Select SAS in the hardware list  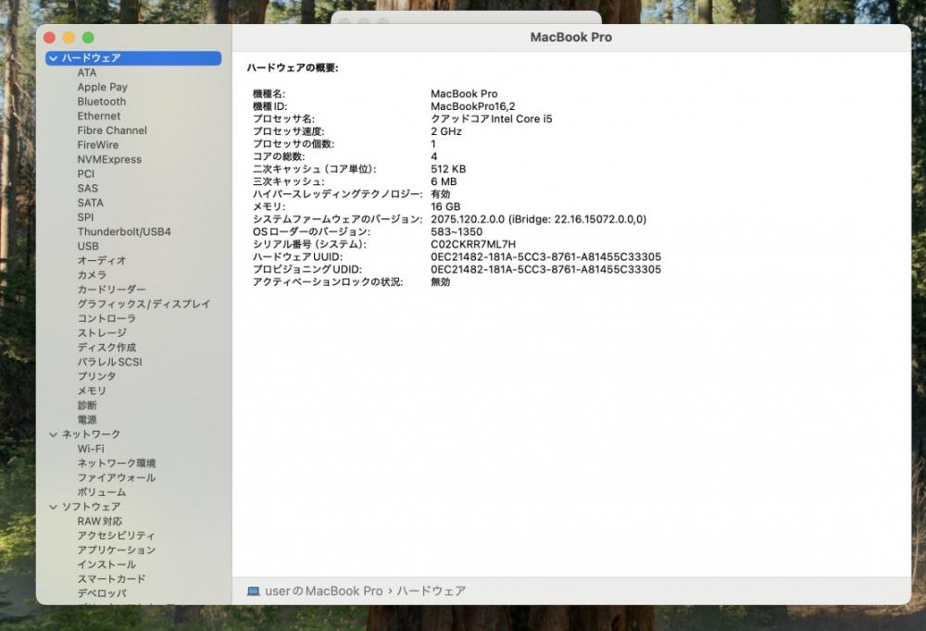tap(87, 189)
